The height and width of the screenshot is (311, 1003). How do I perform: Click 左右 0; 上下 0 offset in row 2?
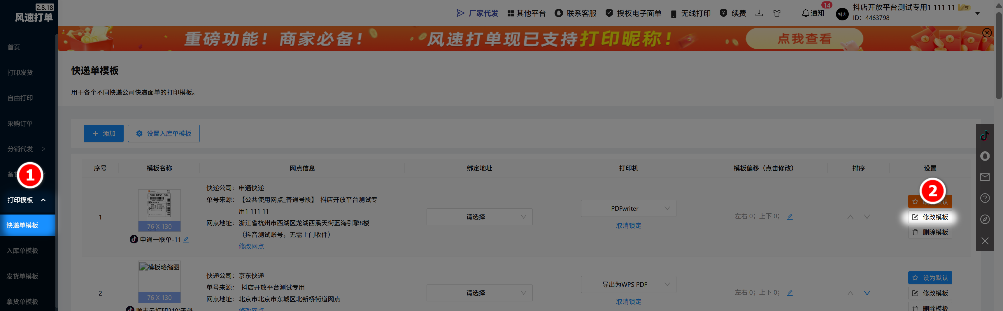tap(757, 292)
